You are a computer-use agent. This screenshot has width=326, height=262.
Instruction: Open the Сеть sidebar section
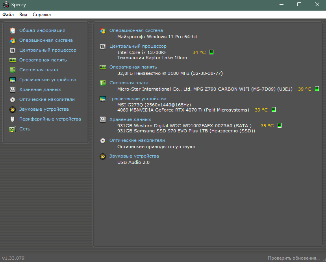[x=25, y=129]
